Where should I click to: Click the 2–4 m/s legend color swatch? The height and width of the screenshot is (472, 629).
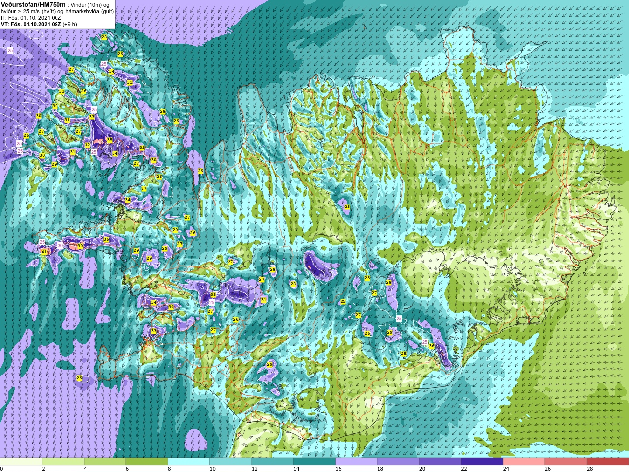[63, 462]
